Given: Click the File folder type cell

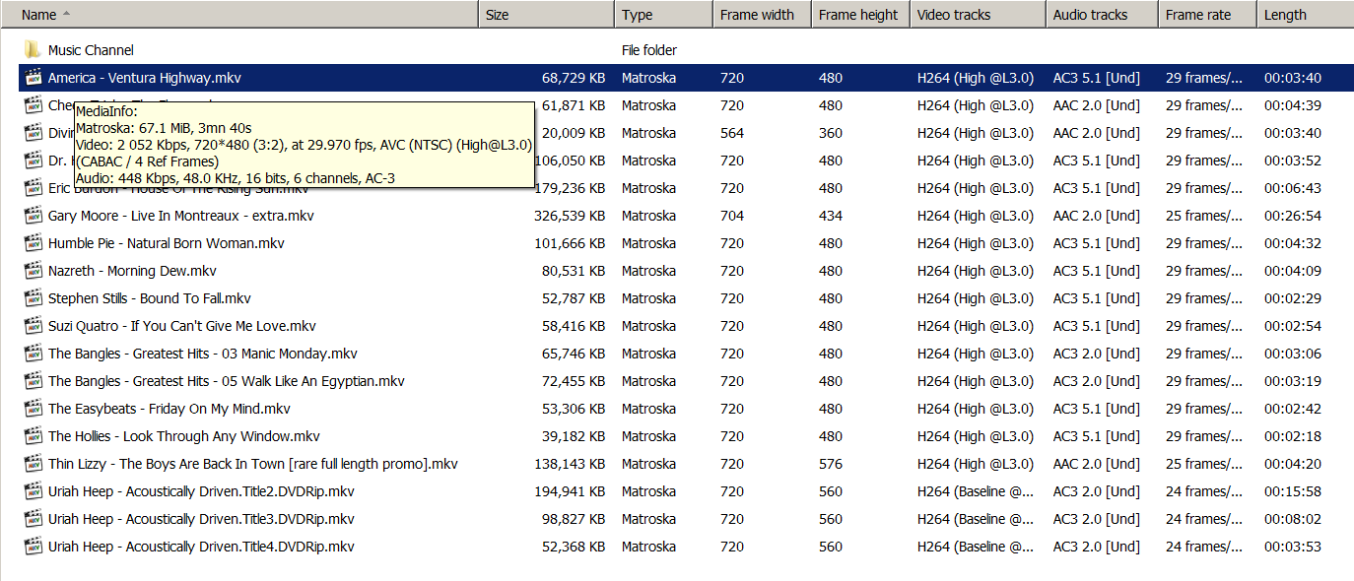Looking at the screenshot, I should pyautogui.click(x=649, y=50).
